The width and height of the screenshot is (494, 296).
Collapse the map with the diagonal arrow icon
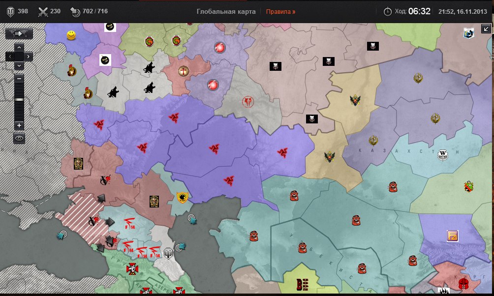point(486,29)
